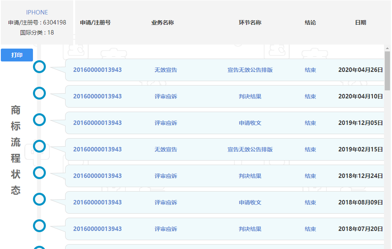Click the scrollbar up arrow

click(x=387, y=48)
